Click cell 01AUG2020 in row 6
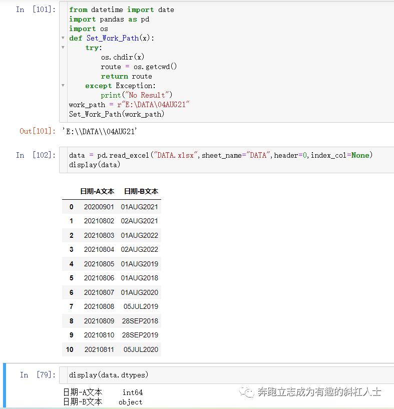 coord(139,292)
